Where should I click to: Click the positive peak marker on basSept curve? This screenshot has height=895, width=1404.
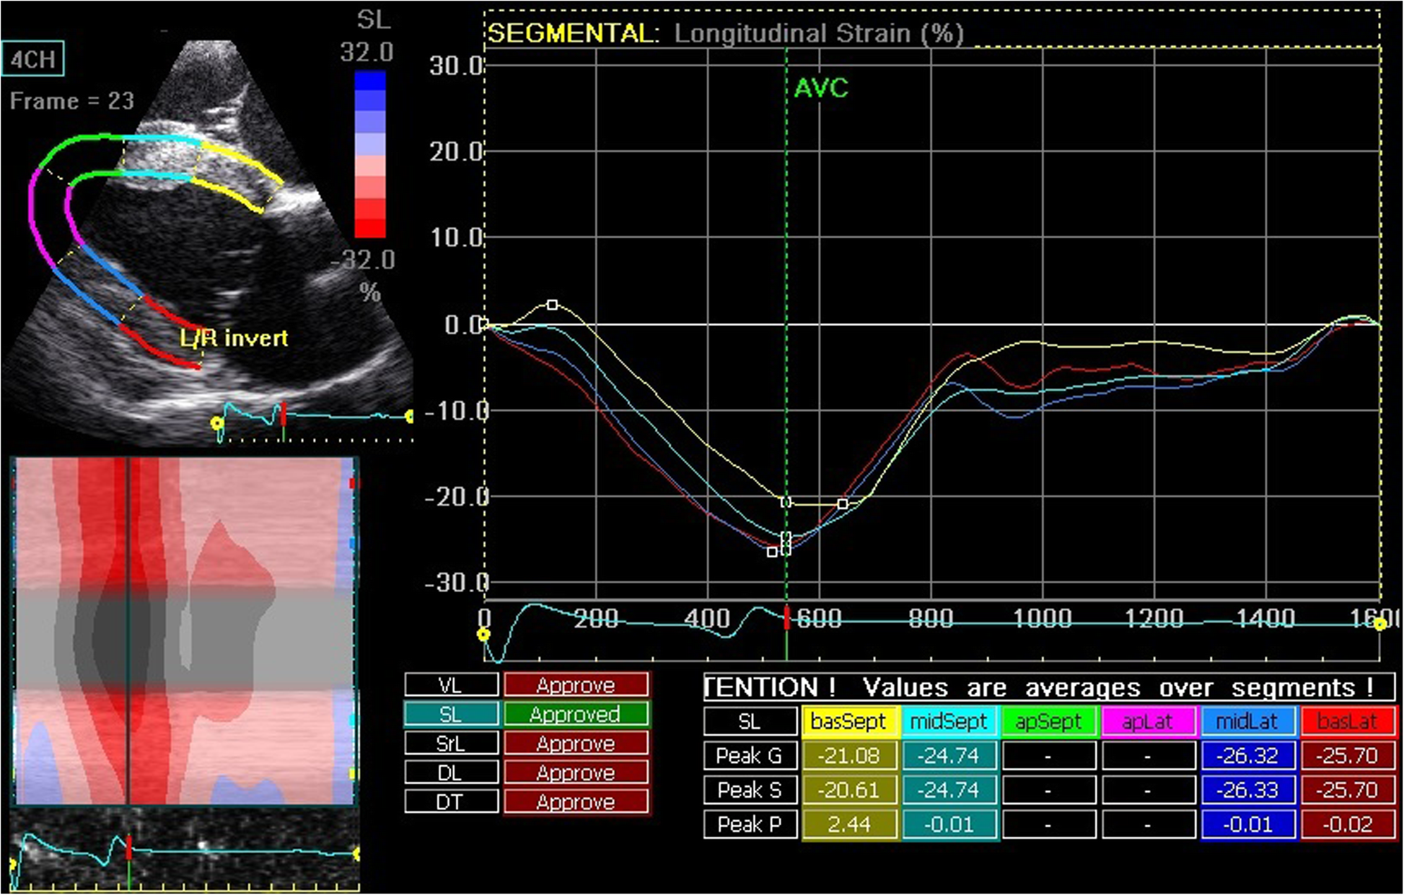coord(552,305)
